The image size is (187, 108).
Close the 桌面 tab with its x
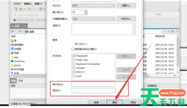[x=25, y=26]
